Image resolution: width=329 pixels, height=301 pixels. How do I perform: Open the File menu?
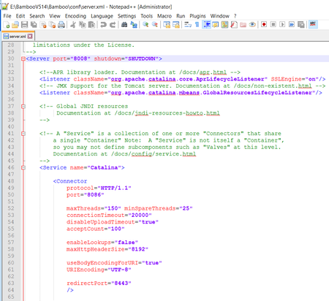pyautogui.click(x=7, y=16)
